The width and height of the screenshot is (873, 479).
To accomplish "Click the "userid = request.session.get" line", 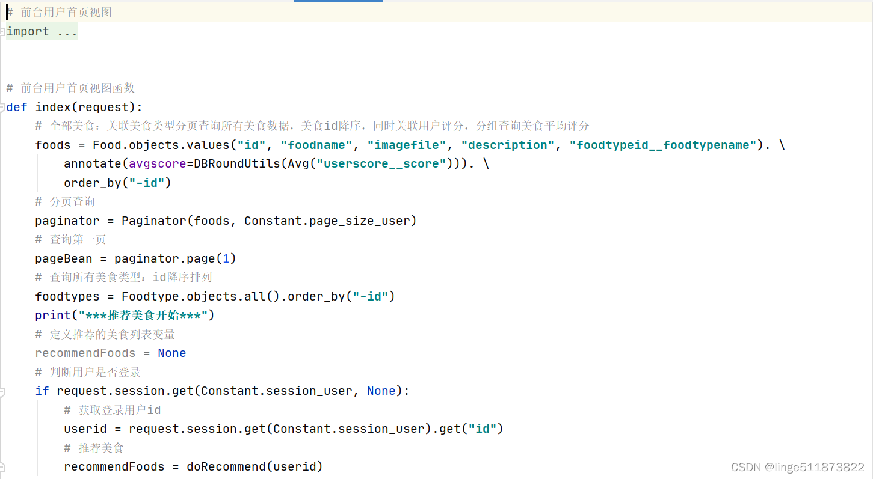I will (x=283, y=429).
